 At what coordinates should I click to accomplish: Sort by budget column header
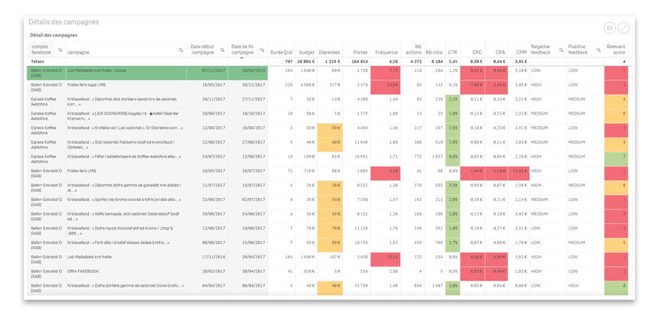(x=307, y=53)
